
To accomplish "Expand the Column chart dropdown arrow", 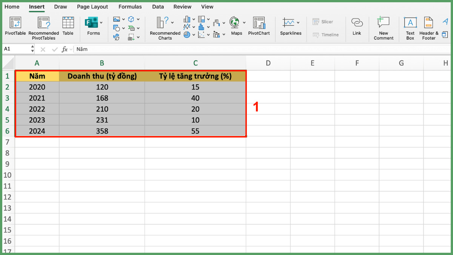I will point(194,19).
